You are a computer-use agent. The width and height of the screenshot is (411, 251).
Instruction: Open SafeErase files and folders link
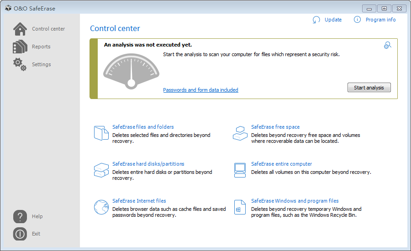[143, 127]
